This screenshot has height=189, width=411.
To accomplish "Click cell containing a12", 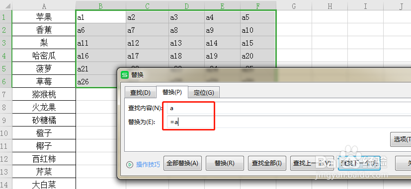I will 147,43.
